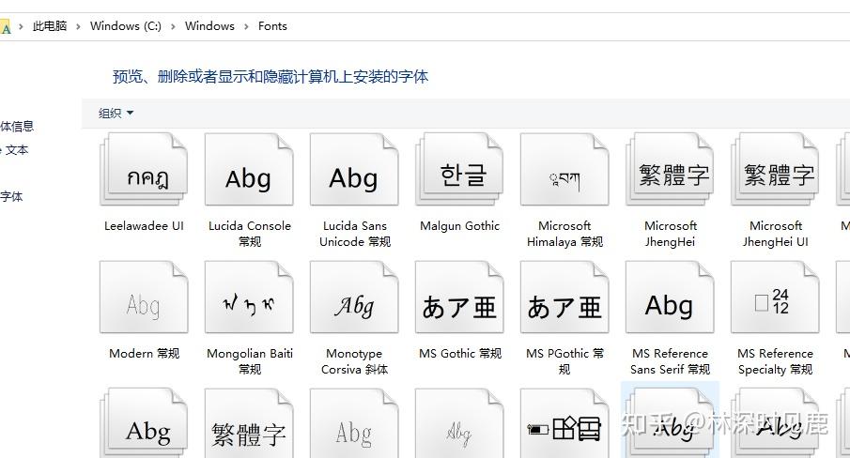Select the Lucida Console font icon

(x=249, y=172)
